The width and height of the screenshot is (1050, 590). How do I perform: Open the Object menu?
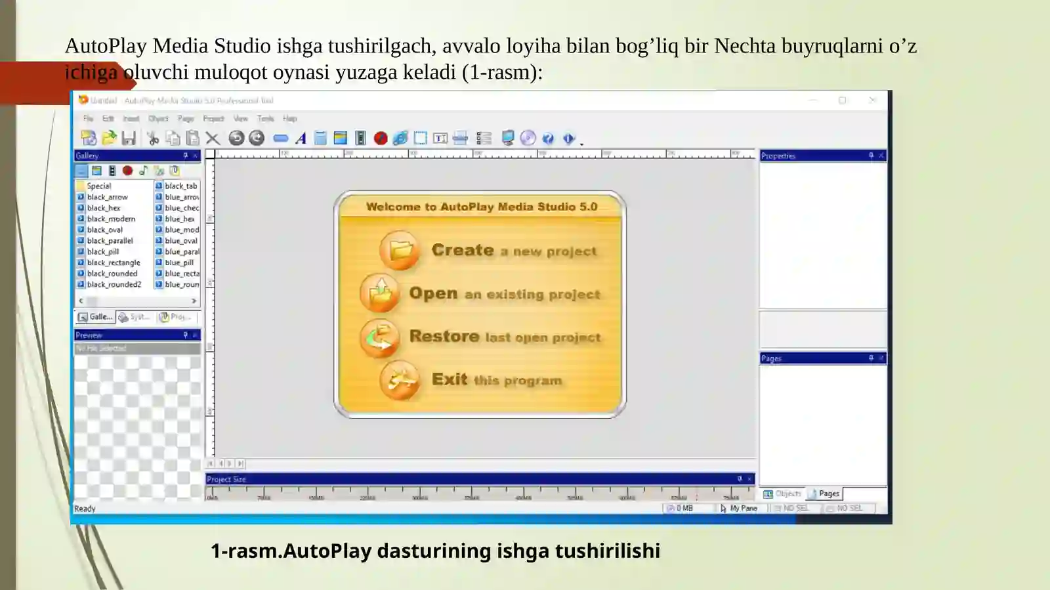click(158, 119)
